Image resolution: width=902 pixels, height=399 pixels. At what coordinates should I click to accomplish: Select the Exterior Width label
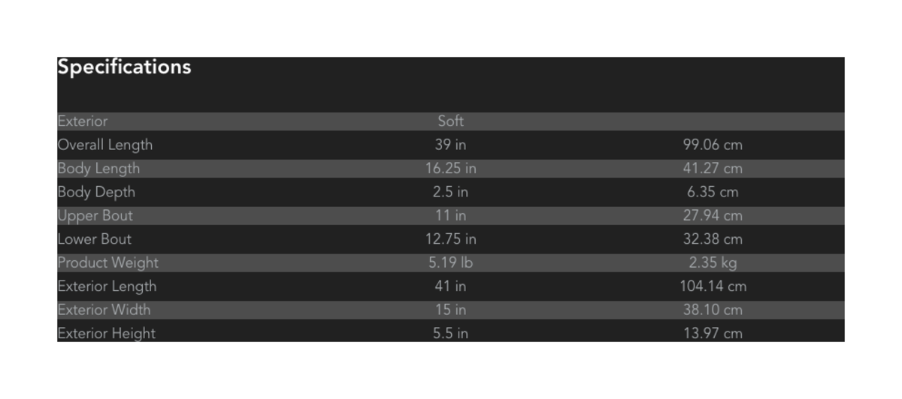104,310
